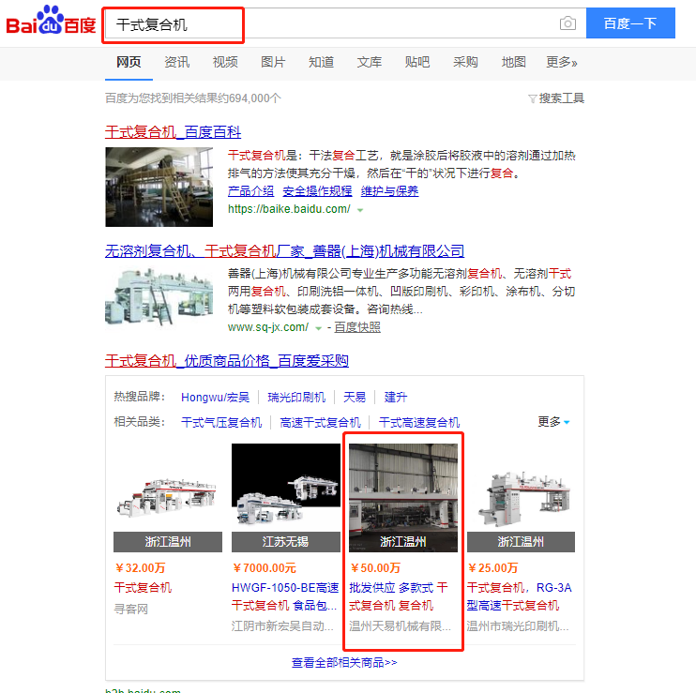Open RG-3A型高速干式复合机 product link
This screenshot has width=696, height=693.
coord(519,596)
